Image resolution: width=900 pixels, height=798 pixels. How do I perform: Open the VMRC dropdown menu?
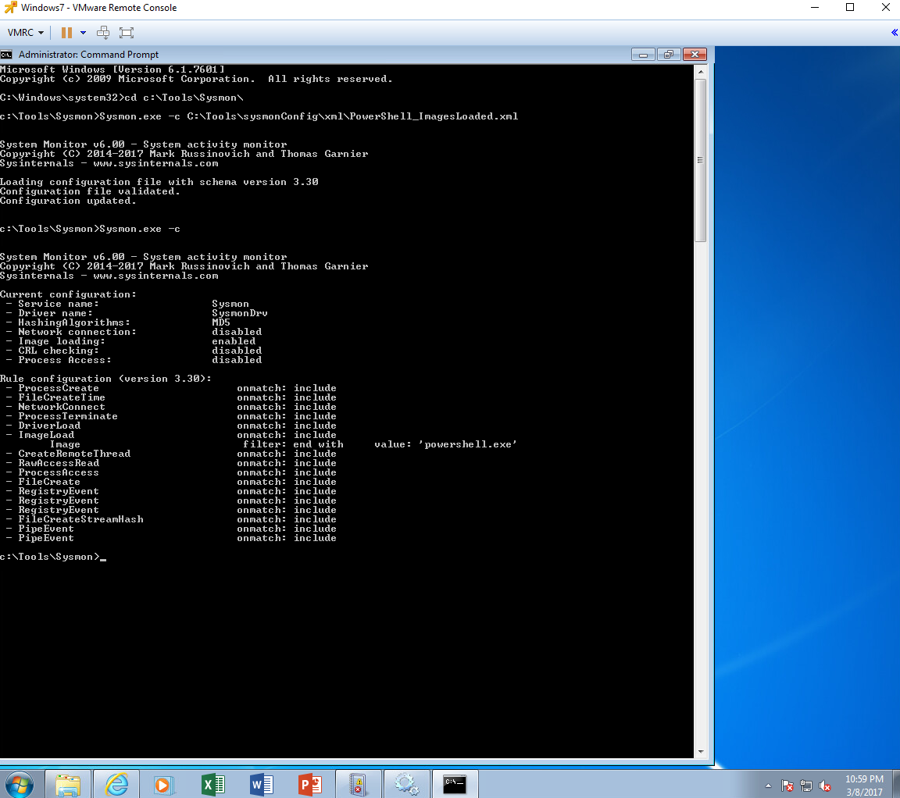26,33
